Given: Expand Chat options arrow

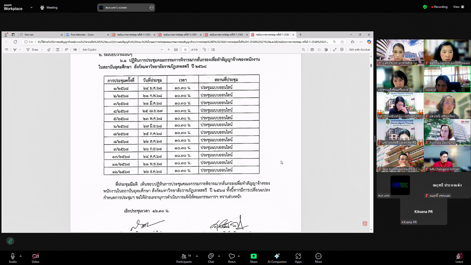Looking at the screenshot, I should pyautogui.click(x=219, y=256).
